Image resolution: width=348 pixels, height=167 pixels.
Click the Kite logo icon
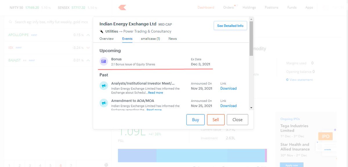tap(122, 8)
